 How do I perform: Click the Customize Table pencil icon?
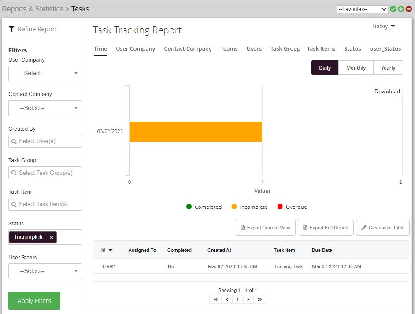[x=364, y=228]
